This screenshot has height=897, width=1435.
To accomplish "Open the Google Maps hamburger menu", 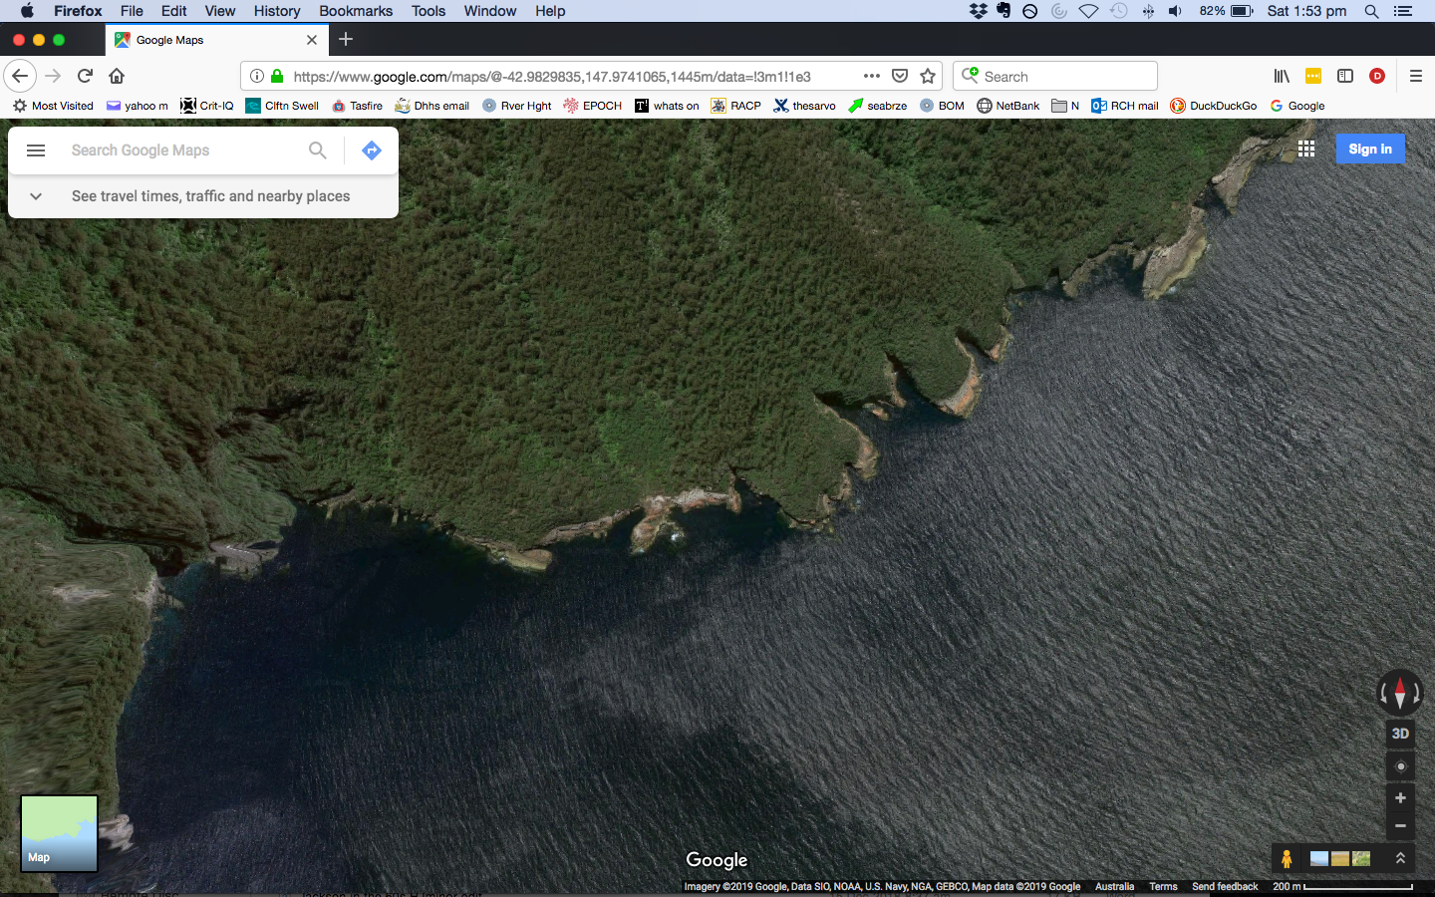I will 36,150.
